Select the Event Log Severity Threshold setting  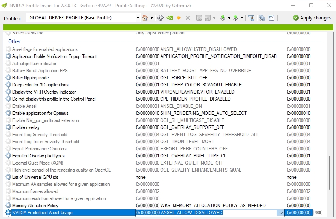coord(40,135)
